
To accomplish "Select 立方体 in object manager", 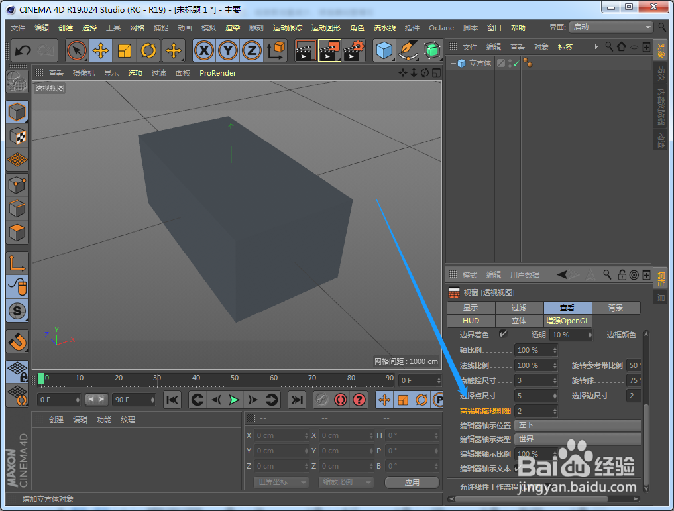I will point(480,63).
